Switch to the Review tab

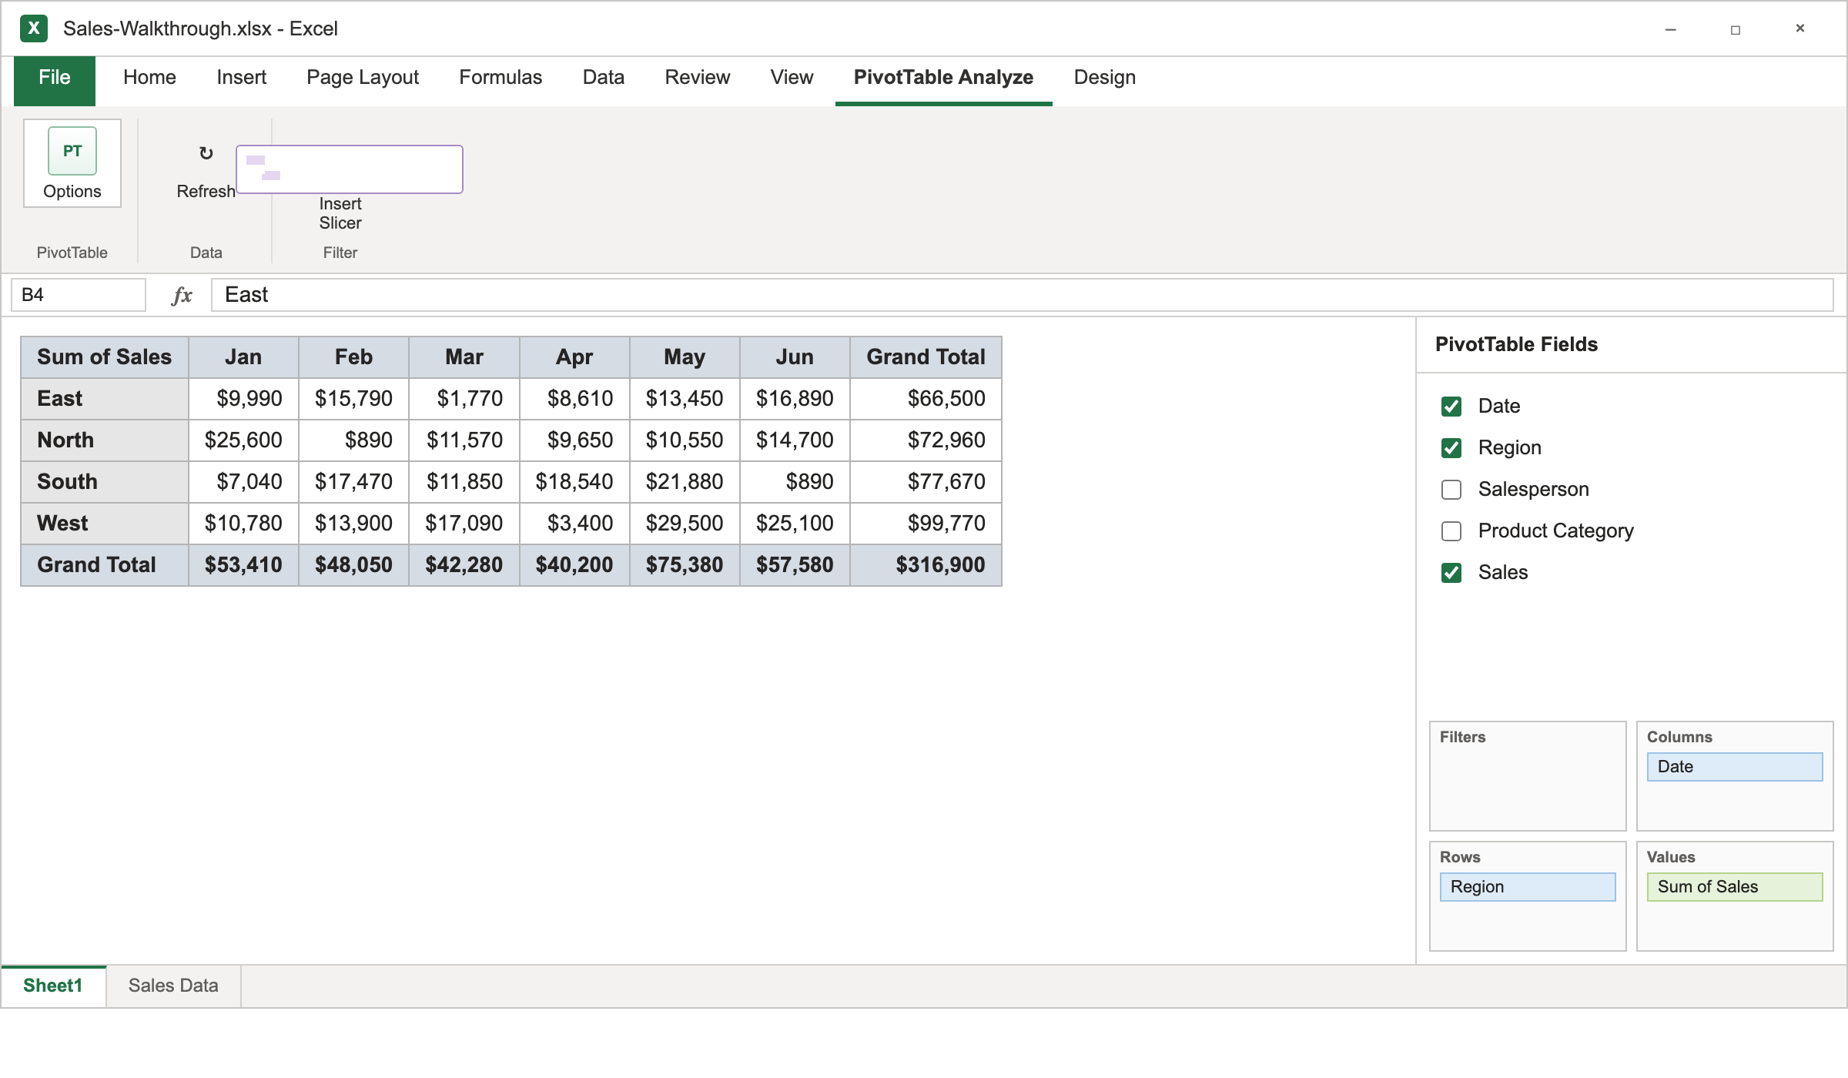697,78
